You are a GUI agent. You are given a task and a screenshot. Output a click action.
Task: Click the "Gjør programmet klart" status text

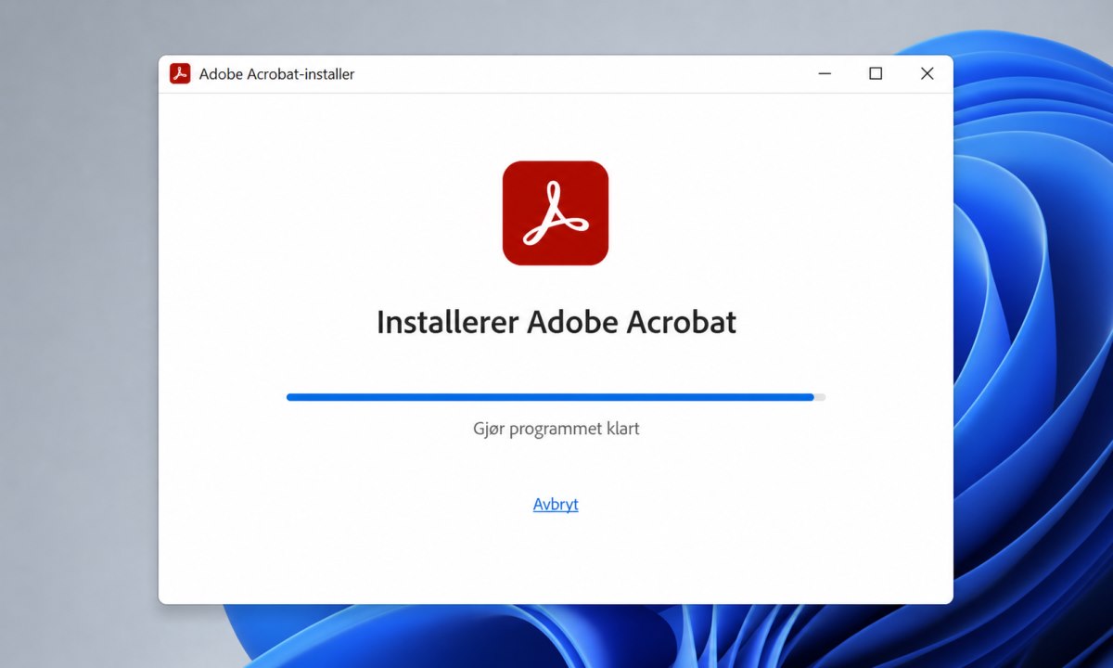pos(556,429)
